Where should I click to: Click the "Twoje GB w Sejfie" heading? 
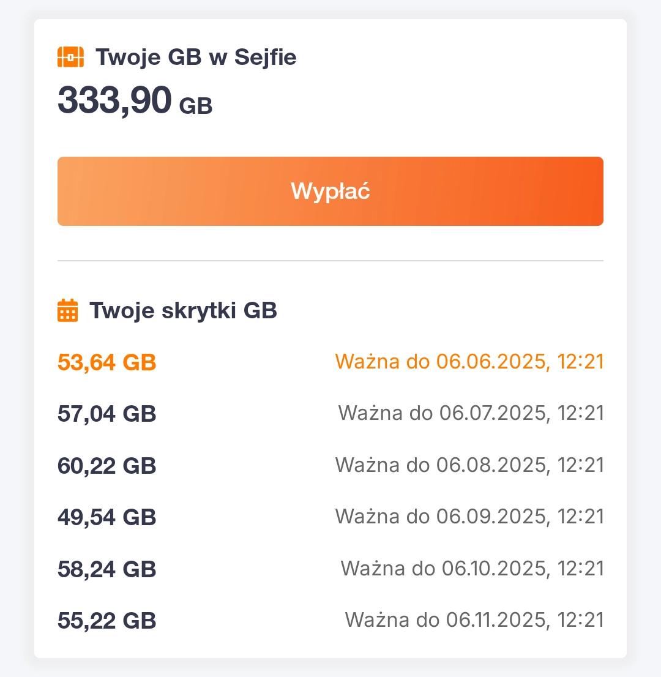(196, 58)
